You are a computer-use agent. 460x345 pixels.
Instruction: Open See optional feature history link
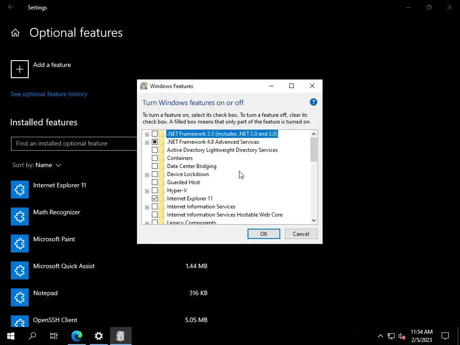click(x=49, y=94)
